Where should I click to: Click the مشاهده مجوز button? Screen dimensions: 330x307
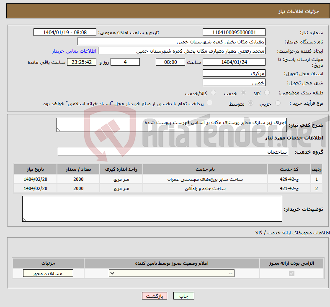pos(48,274)
